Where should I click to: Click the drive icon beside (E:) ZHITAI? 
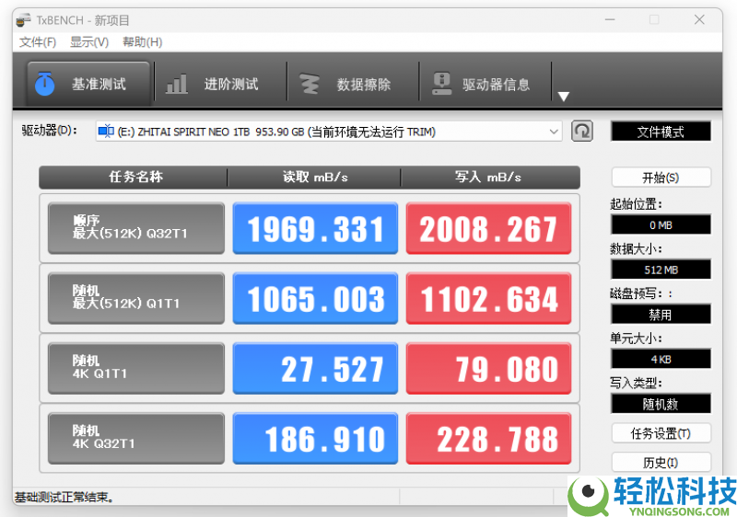click(x=106, y=132)
